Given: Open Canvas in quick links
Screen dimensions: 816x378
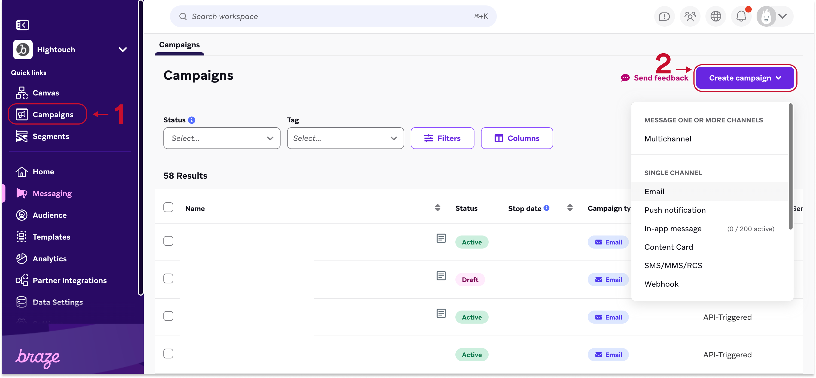Looking at the screenshot, I should point(45,93).
